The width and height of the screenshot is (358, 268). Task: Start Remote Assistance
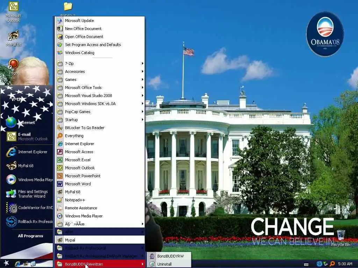pyautogui.click(x=100, y=208)
